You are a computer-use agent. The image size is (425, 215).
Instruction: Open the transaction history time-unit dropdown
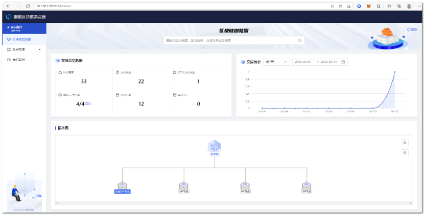tap(276, 62)
